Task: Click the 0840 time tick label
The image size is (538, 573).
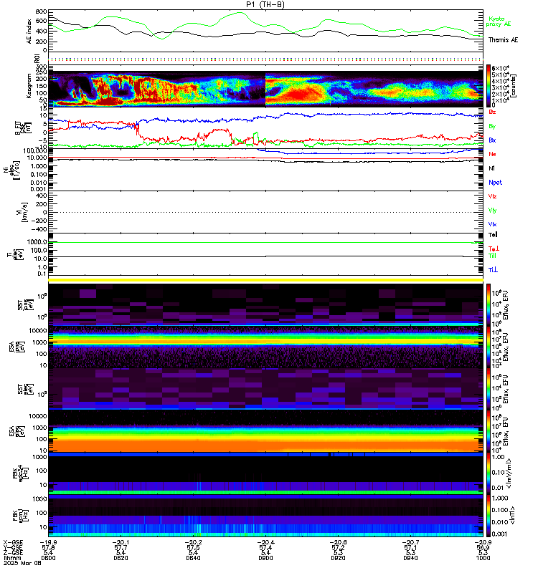Action: coord(193,558)
